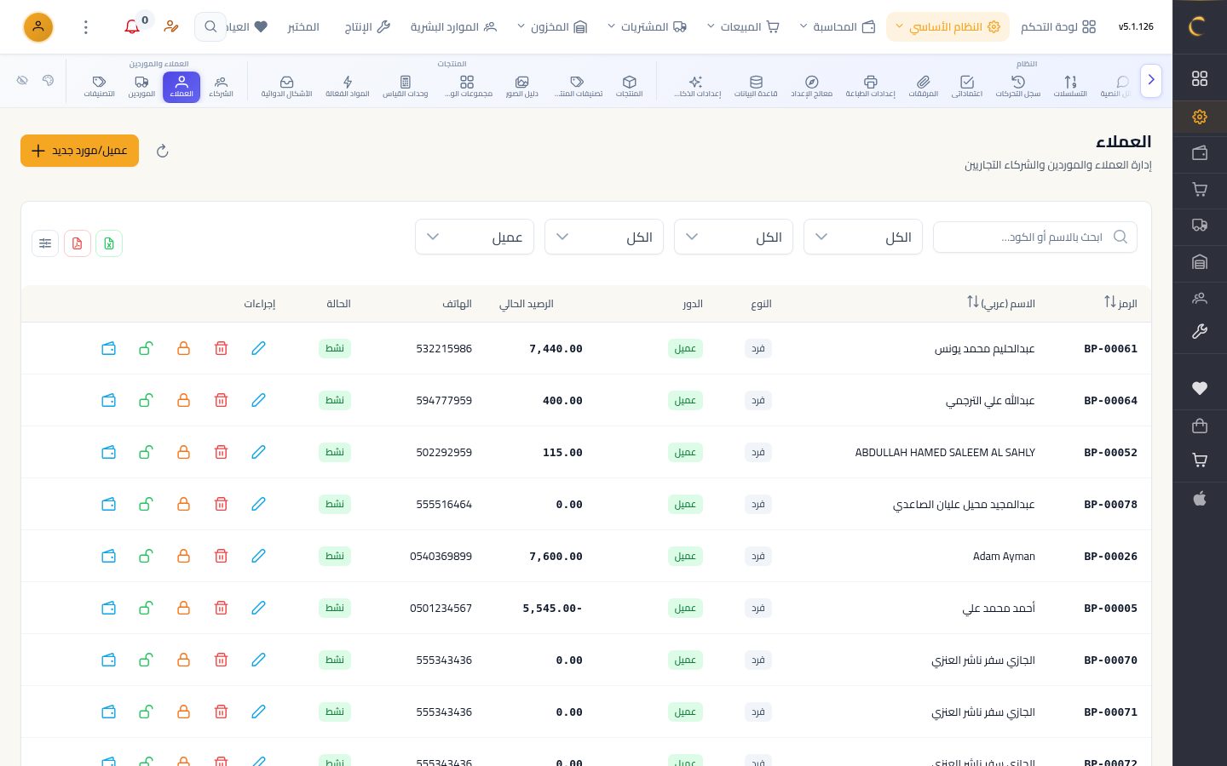Screen dimensions: 1227x766
Task: Click the search magnifier in the top bar
Action: click(210, 27)
